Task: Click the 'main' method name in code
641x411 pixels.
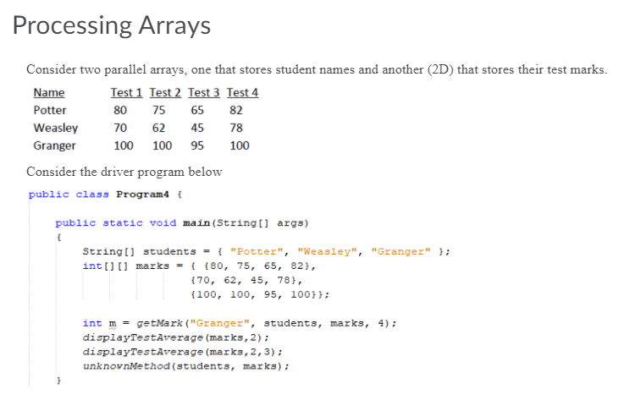Action: pyautogui.click(x=196, y=223)
